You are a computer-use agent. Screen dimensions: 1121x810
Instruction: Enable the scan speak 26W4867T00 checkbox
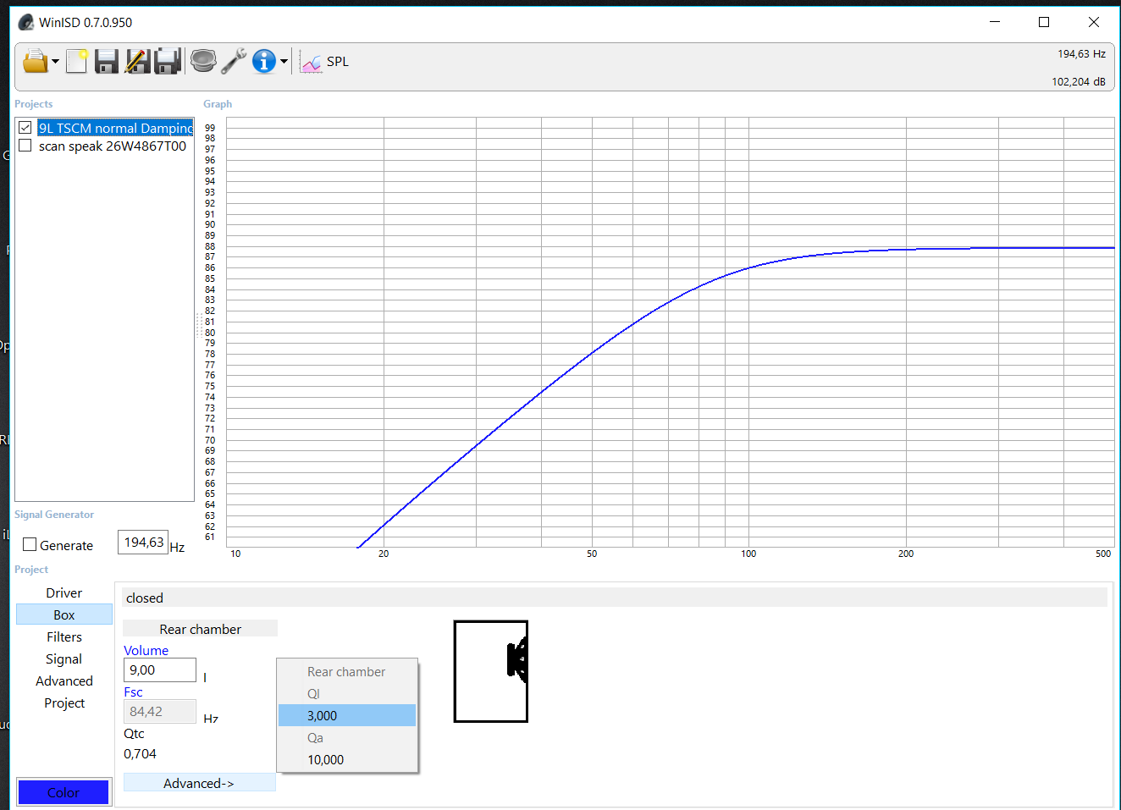[25, 146]
